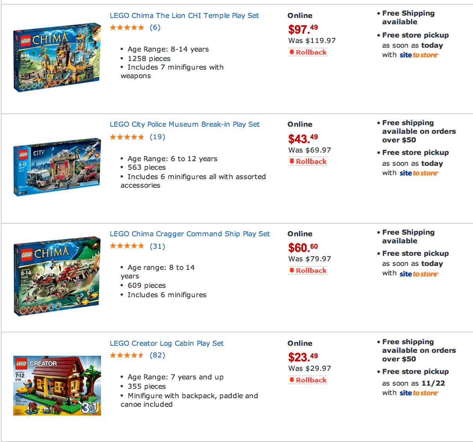Click the Rollback badge under the $60.60 price

point(308,271)
